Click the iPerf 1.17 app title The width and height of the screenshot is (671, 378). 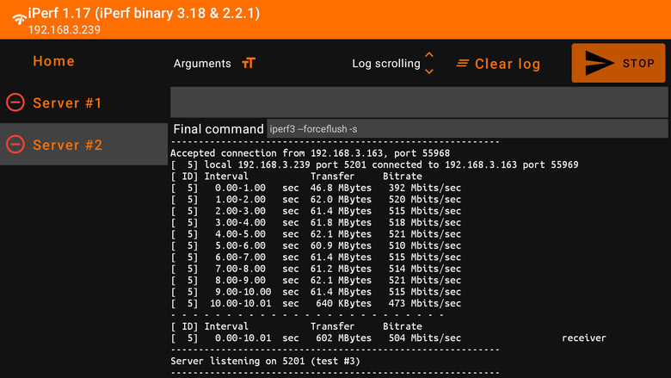coord(144,13)
